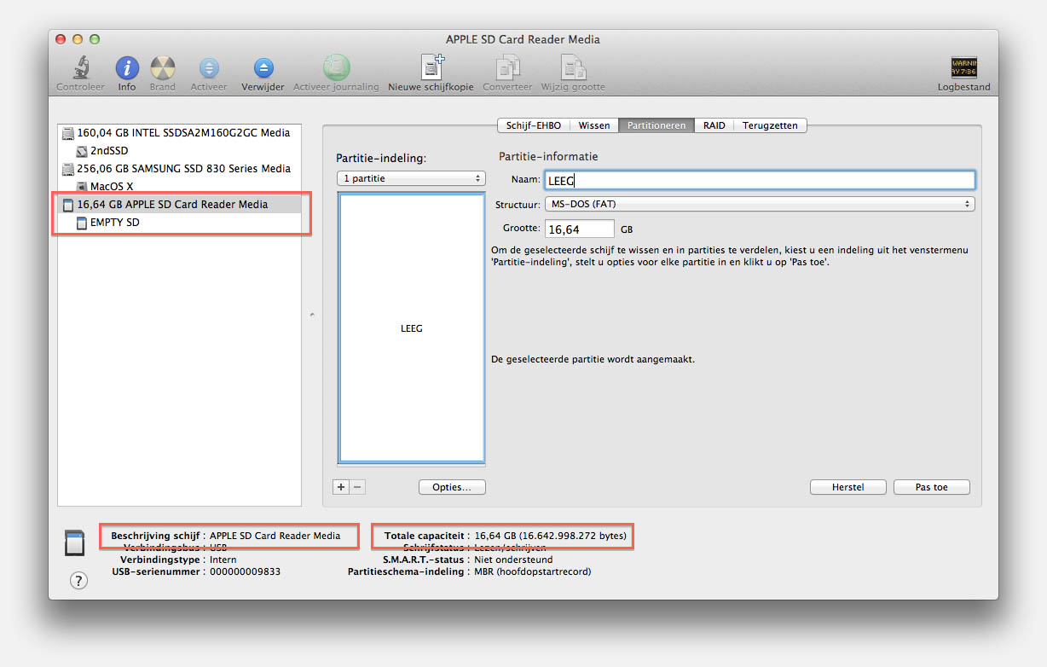Switch to the Schijf-EHBO tab
Viewport: 1047px width, 667px height.
point(533,125)
